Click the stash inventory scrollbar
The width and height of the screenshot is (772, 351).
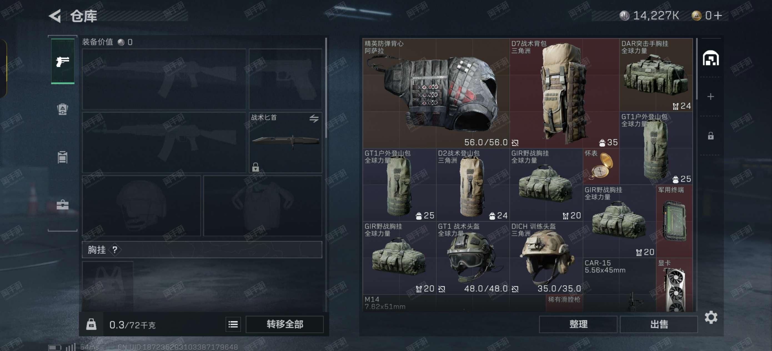tap(696, 69)
